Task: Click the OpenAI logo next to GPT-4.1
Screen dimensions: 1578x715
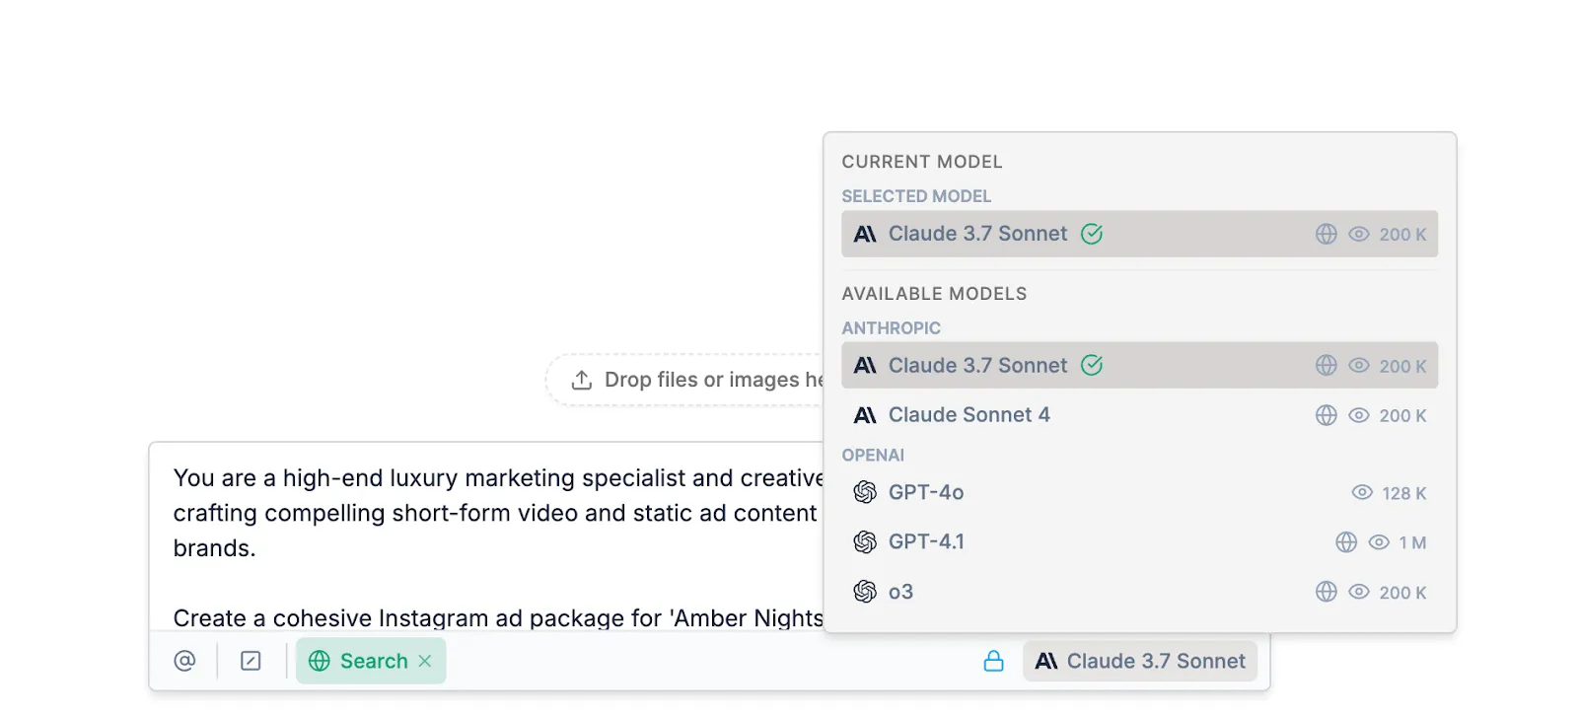Action: 865,541
